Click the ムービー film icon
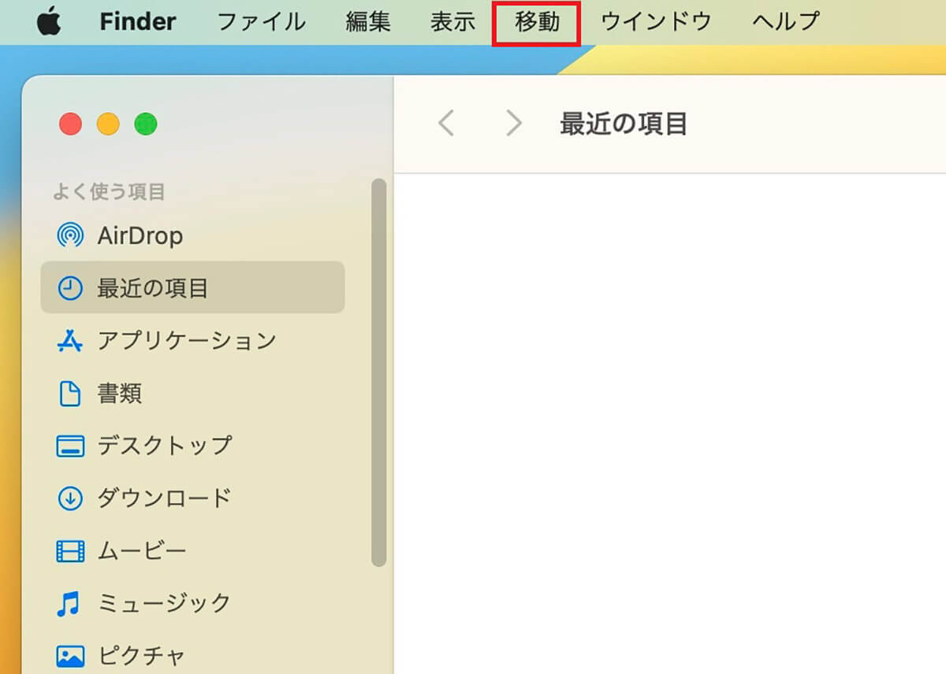The width and height of the screenshot is (946, 674). tap(70, 550)
